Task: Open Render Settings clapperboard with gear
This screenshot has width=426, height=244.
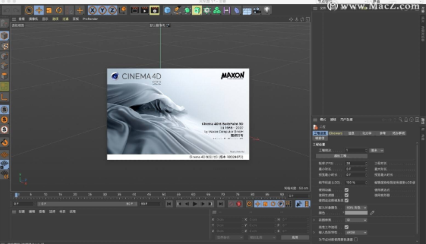Action: pos(154,10)
